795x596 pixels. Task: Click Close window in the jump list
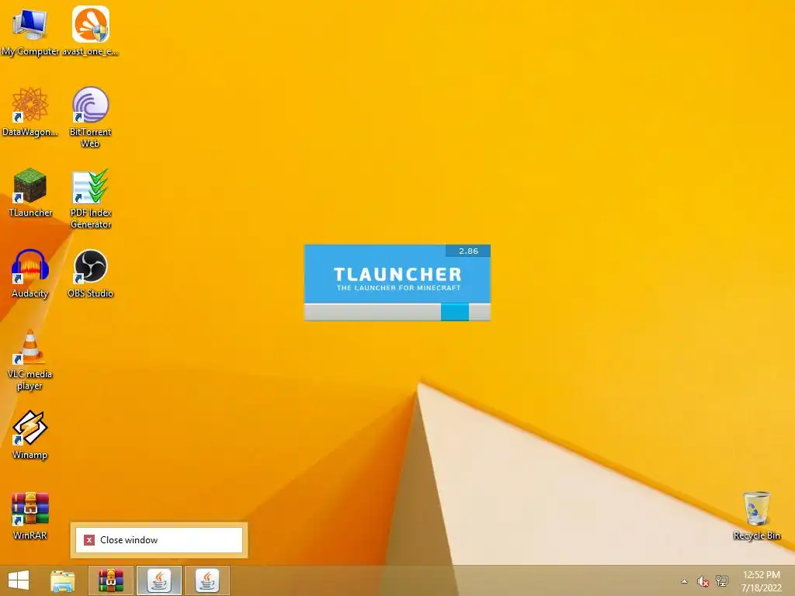[158, 540]
